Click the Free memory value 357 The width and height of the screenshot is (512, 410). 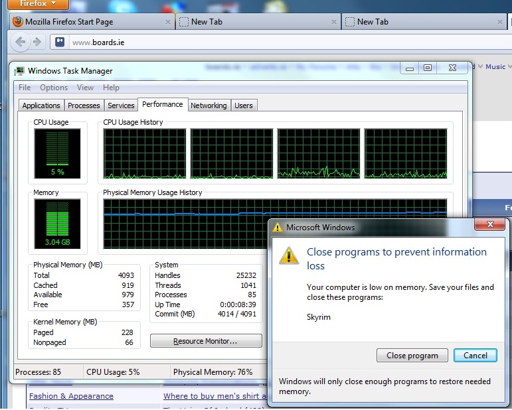(x=128, y=305)
